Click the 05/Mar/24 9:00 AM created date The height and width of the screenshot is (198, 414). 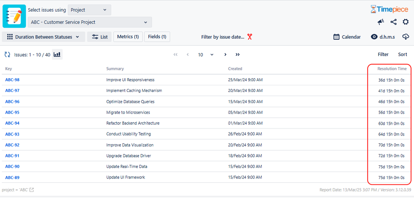click(245, 113)
